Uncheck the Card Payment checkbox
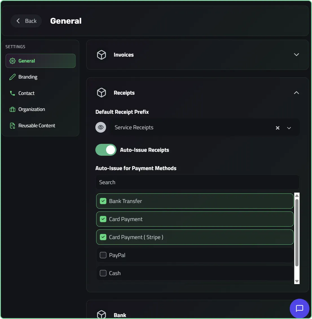Screen dimensions: 312x319 click(103, 219)
